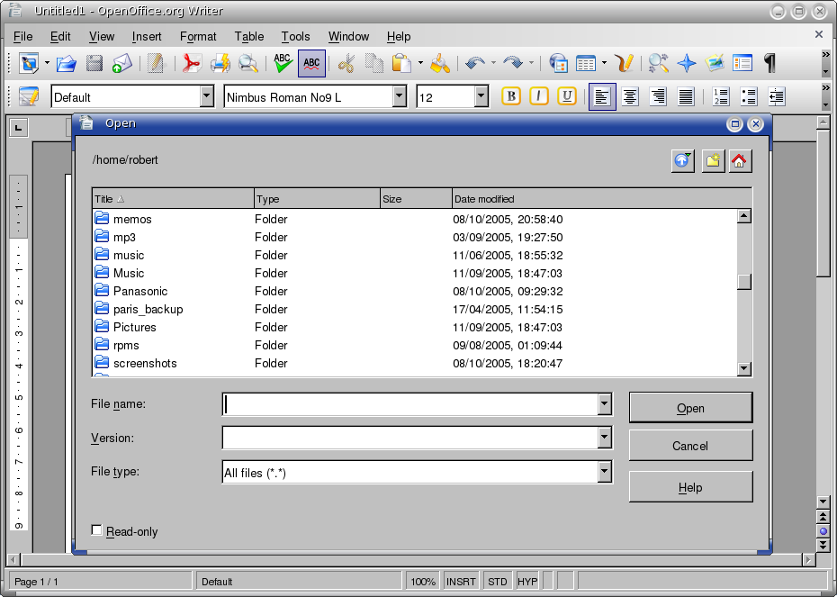Open the Tools menu

[x=296, y=36]
